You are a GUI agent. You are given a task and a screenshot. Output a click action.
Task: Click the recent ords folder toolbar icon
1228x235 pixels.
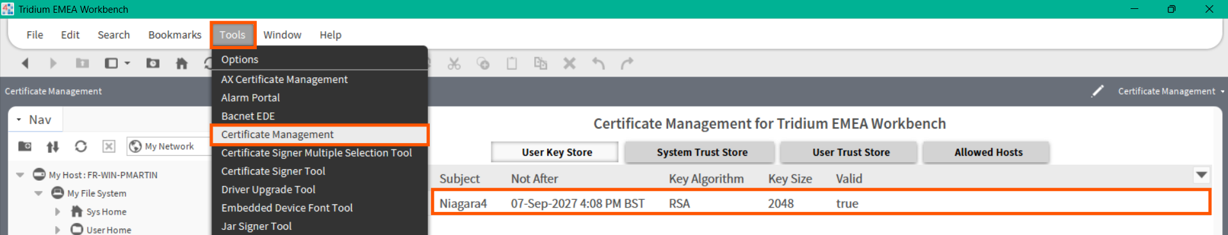153,63
